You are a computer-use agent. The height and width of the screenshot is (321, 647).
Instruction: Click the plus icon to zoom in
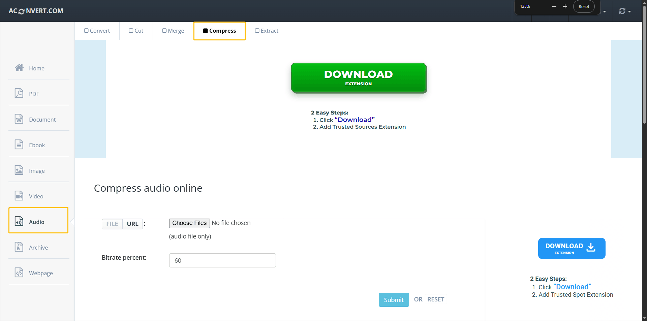click(x=565, y=6)
